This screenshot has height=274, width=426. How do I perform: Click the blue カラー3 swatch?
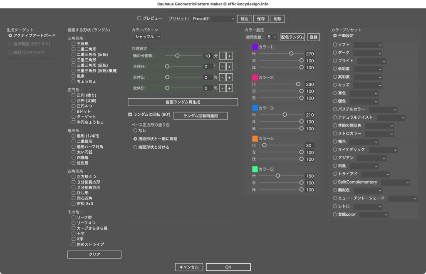click(255, 108)
